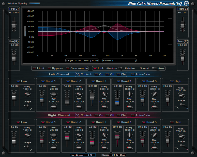Click Right Band 4 bandwidth knob
The image size is (197, 157).
pos(129,148)
